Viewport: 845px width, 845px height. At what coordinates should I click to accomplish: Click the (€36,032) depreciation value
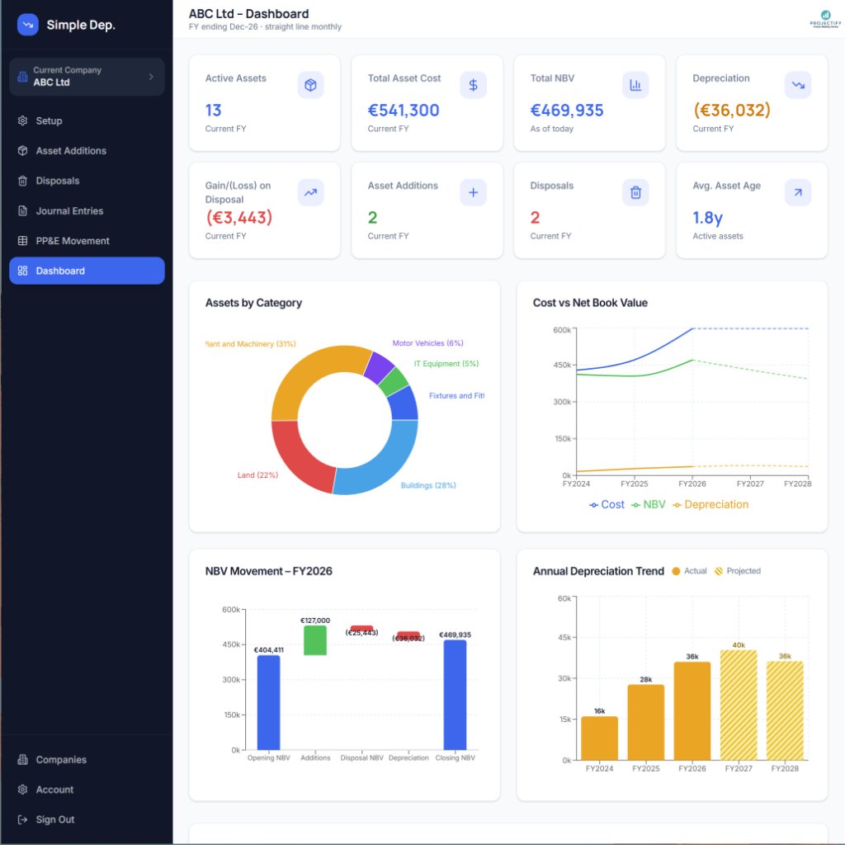click(x=732, y=111)
